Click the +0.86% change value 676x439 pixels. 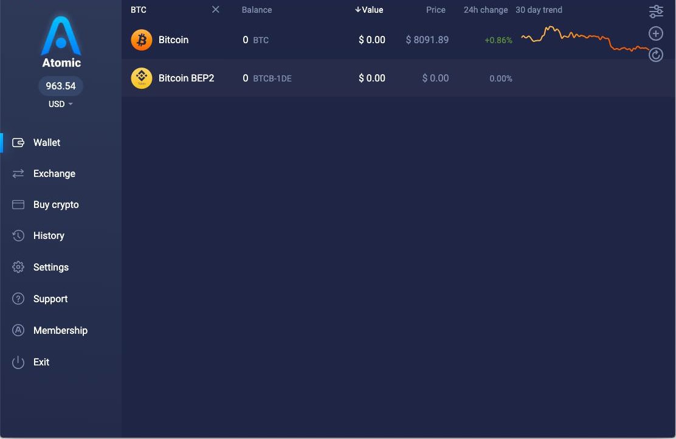[498, 40]
